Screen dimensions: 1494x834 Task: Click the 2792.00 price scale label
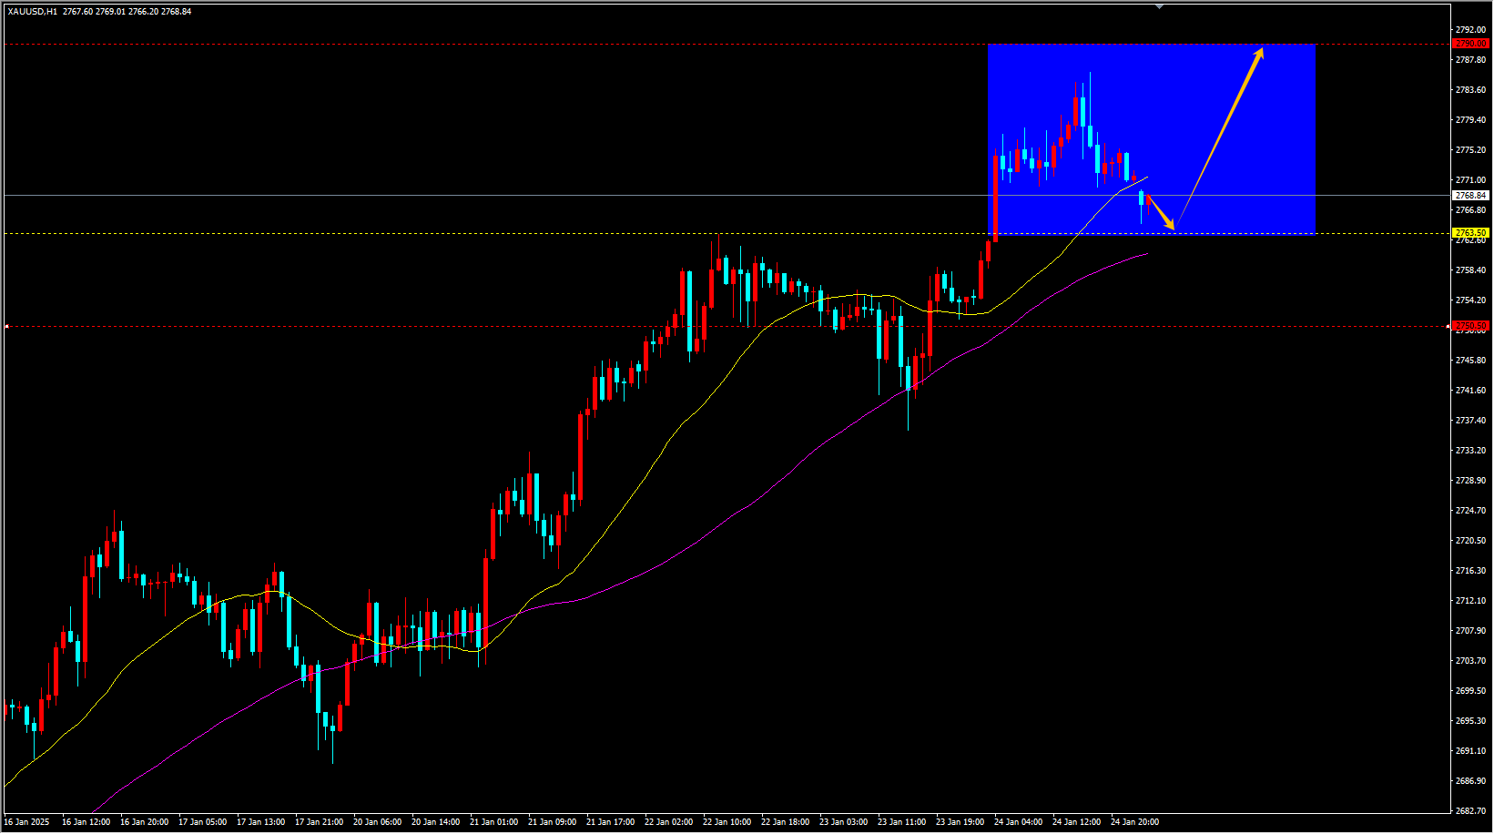pyautogui.click(x=1471, y=30)
